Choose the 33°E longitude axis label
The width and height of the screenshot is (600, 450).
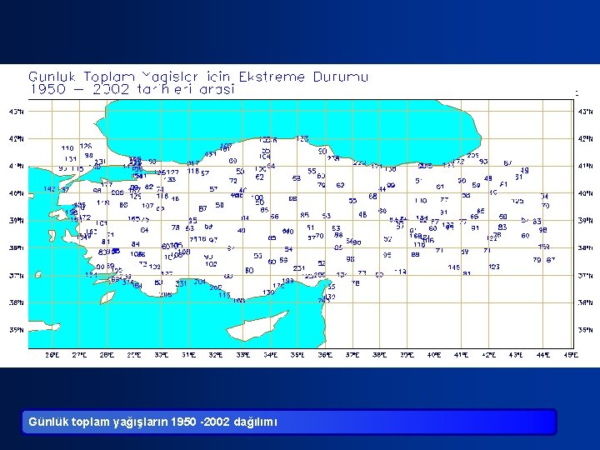pos(243,355)
